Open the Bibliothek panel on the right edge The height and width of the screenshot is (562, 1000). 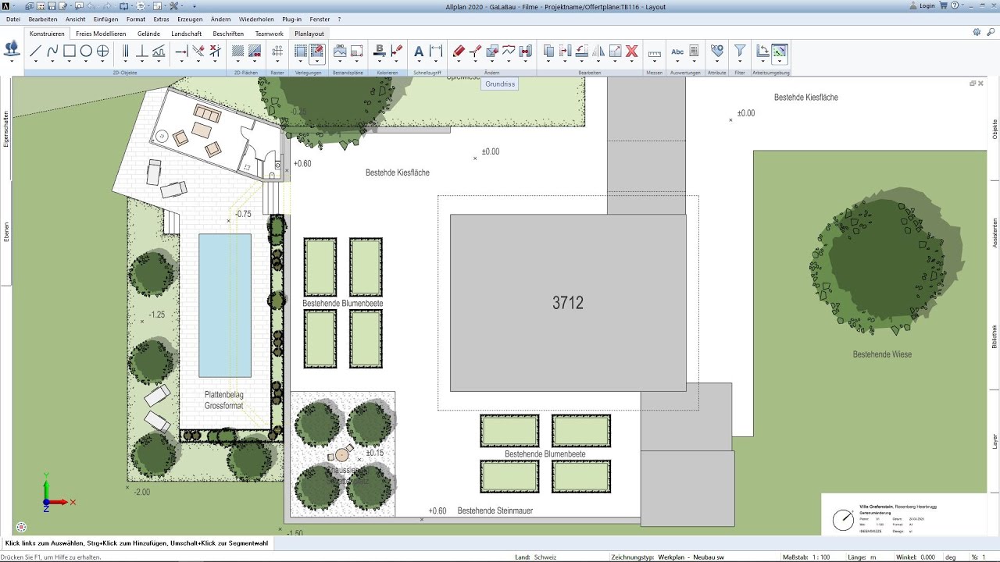pos(995,336)
